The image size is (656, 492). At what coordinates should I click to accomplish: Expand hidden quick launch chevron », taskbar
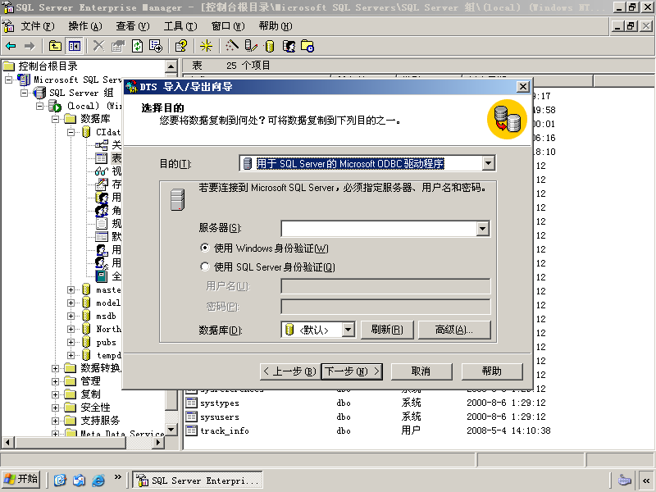[x=118, y=477]
